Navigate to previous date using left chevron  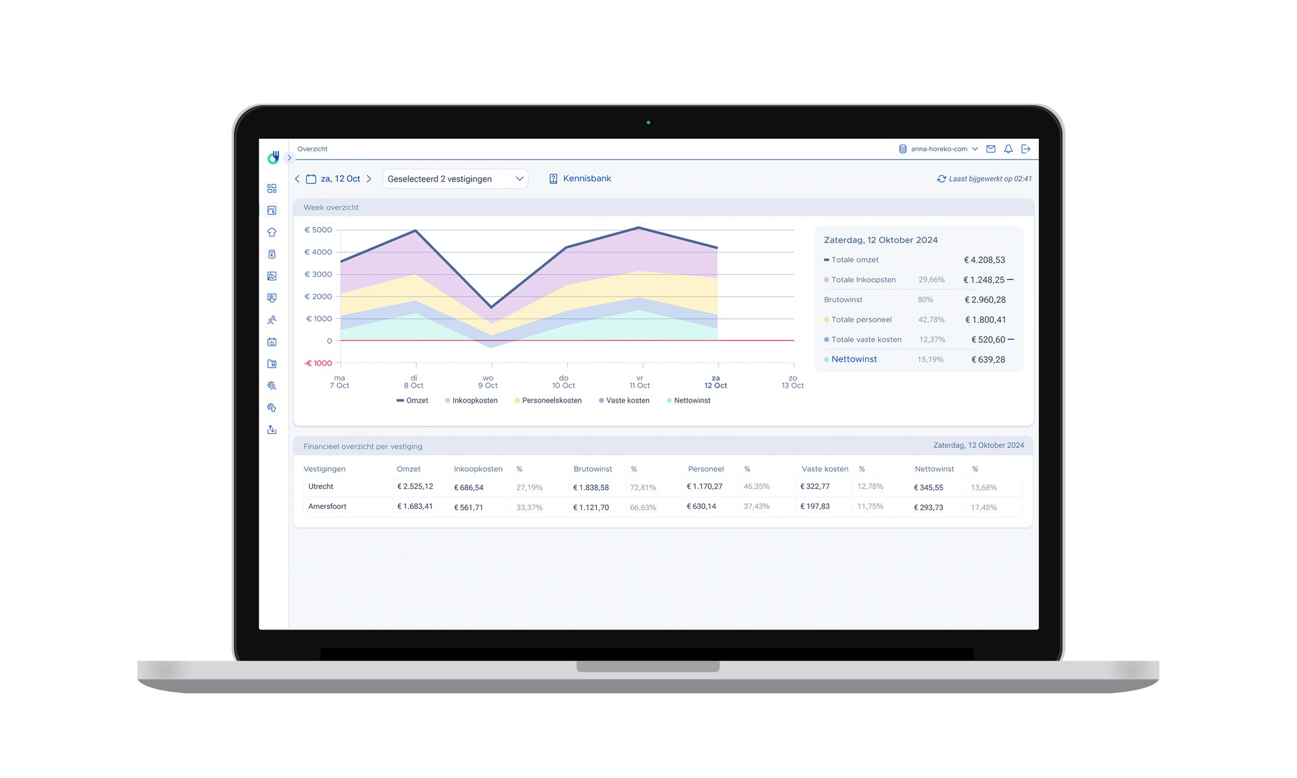point(296,178)
